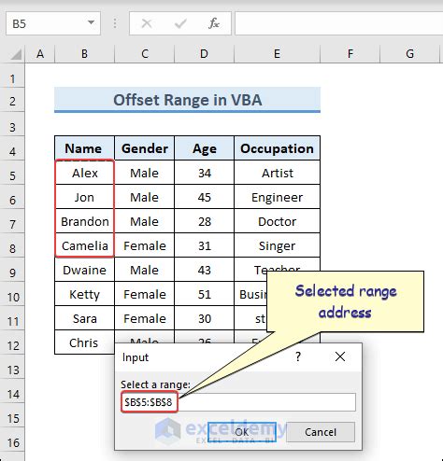
Task: Click the 'Offset Range in VBA' title cell
Action: [187, 100]
